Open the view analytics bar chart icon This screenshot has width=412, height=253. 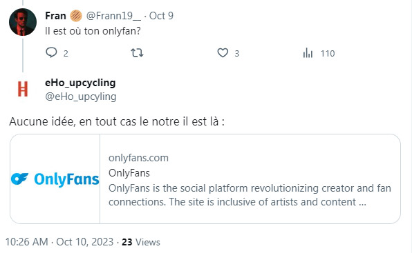[x=308, y=53]
